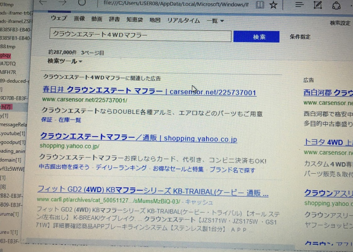Screen dimensions: 353x252
Task: Select the 89-deduced entry in left list
Action: point(14,81)
